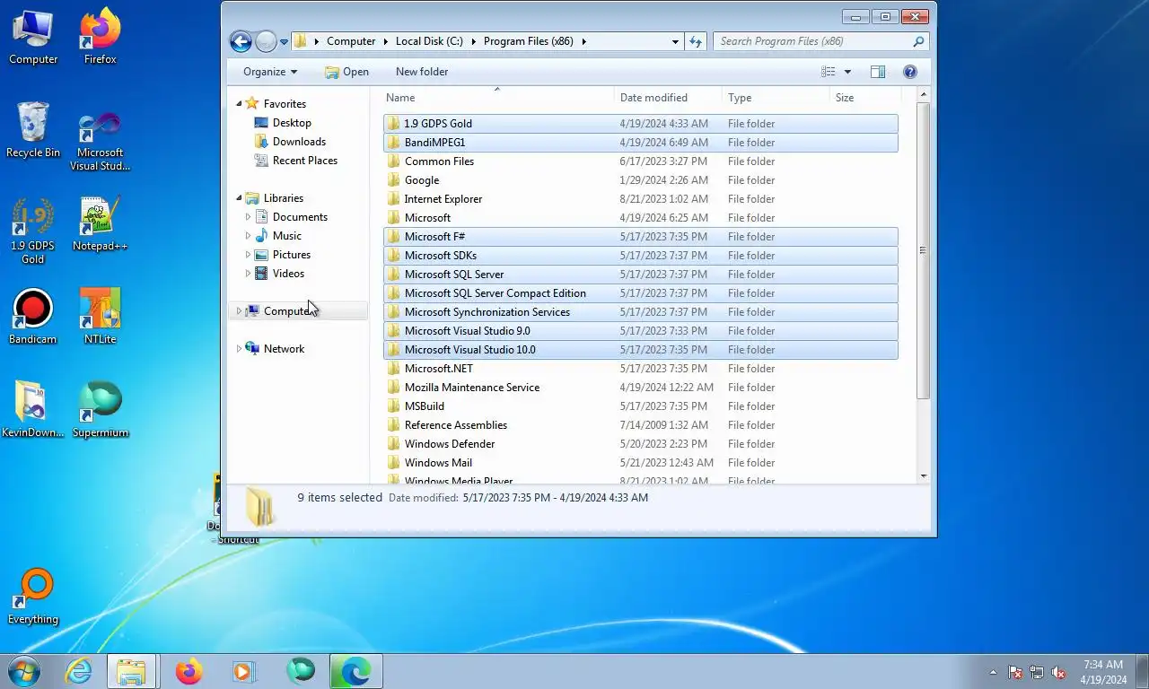
Task: Expand the Pictures library
Action: coord(249,255)
